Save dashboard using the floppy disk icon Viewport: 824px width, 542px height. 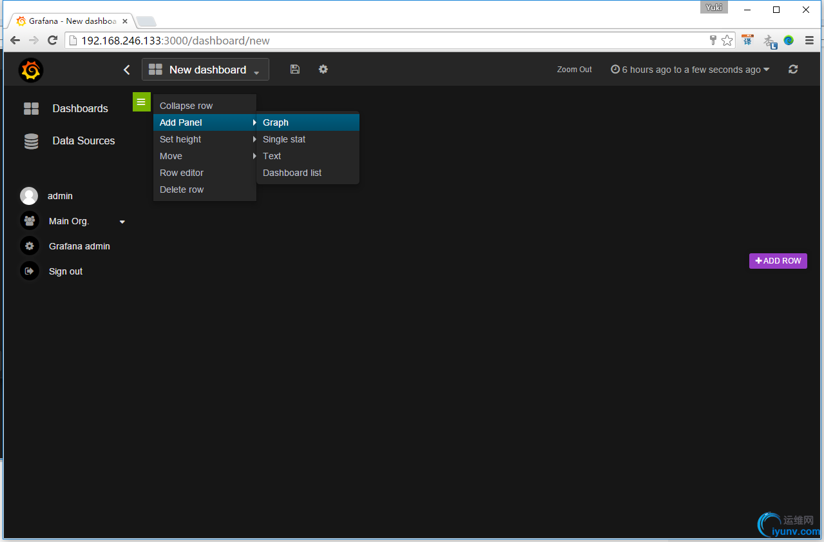click(x=295, y=69)
